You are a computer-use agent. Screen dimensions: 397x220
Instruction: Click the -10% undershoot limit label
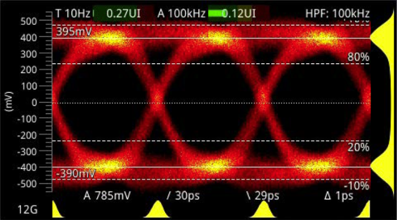(357, 186)
